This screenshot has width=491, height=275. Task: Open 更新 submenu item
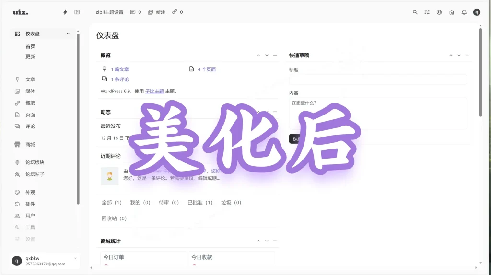click(x=30, y=57)
